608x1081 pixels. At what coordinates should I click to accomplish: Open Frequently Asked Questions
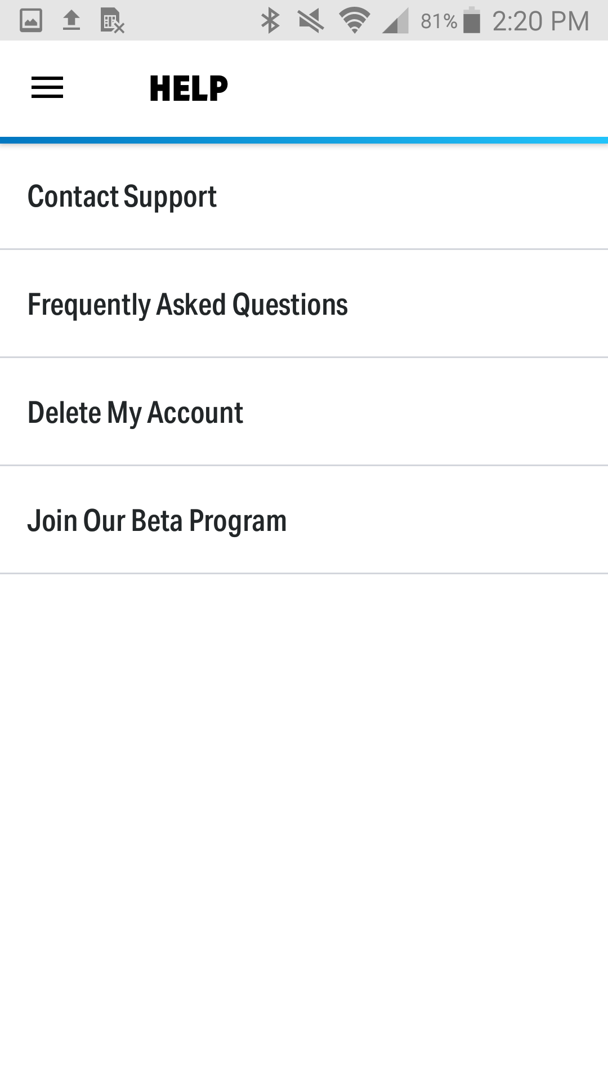coord(304,304)
